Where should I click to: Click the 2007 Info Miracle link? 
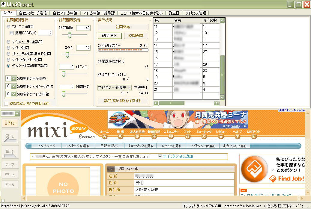click(x=292, y=110)
